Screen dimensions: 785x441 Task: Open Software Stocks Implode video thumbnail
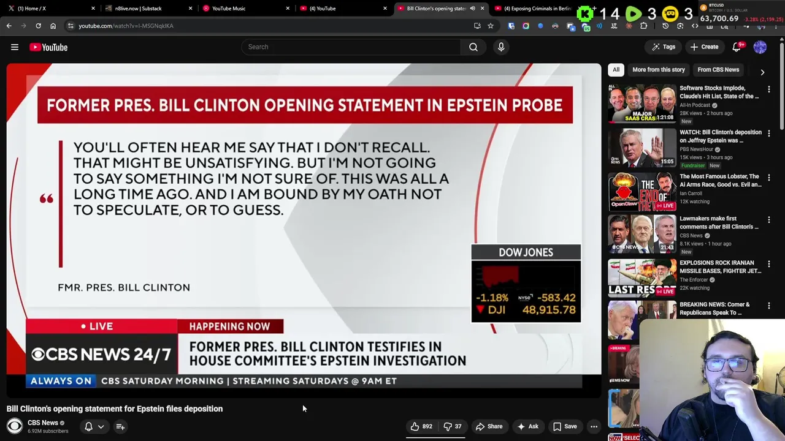(641, 104)
